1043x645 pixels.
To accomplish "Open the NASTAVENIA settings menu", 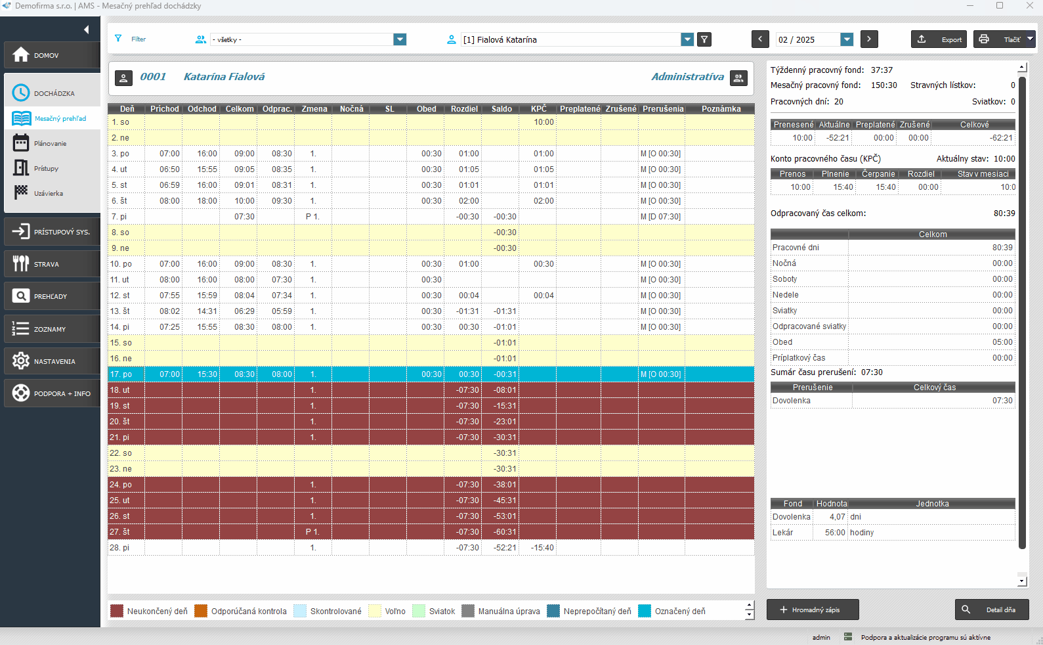I will click(52, 361).
